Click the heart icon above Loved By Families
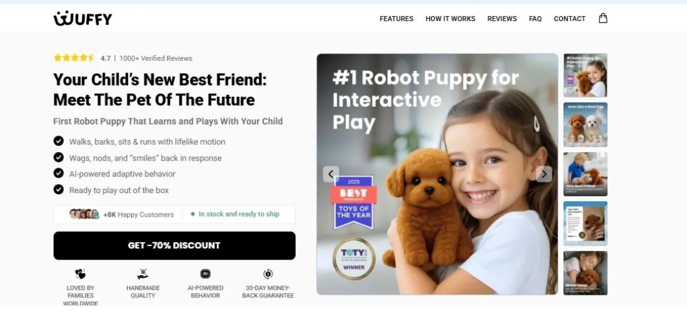The image size is (687, 321). click(80, 274)
